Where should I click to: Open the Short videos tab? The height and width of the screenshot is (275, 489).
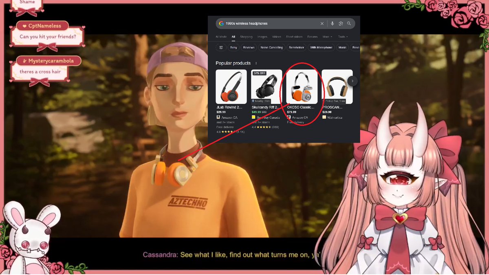[x=294, y=37]
